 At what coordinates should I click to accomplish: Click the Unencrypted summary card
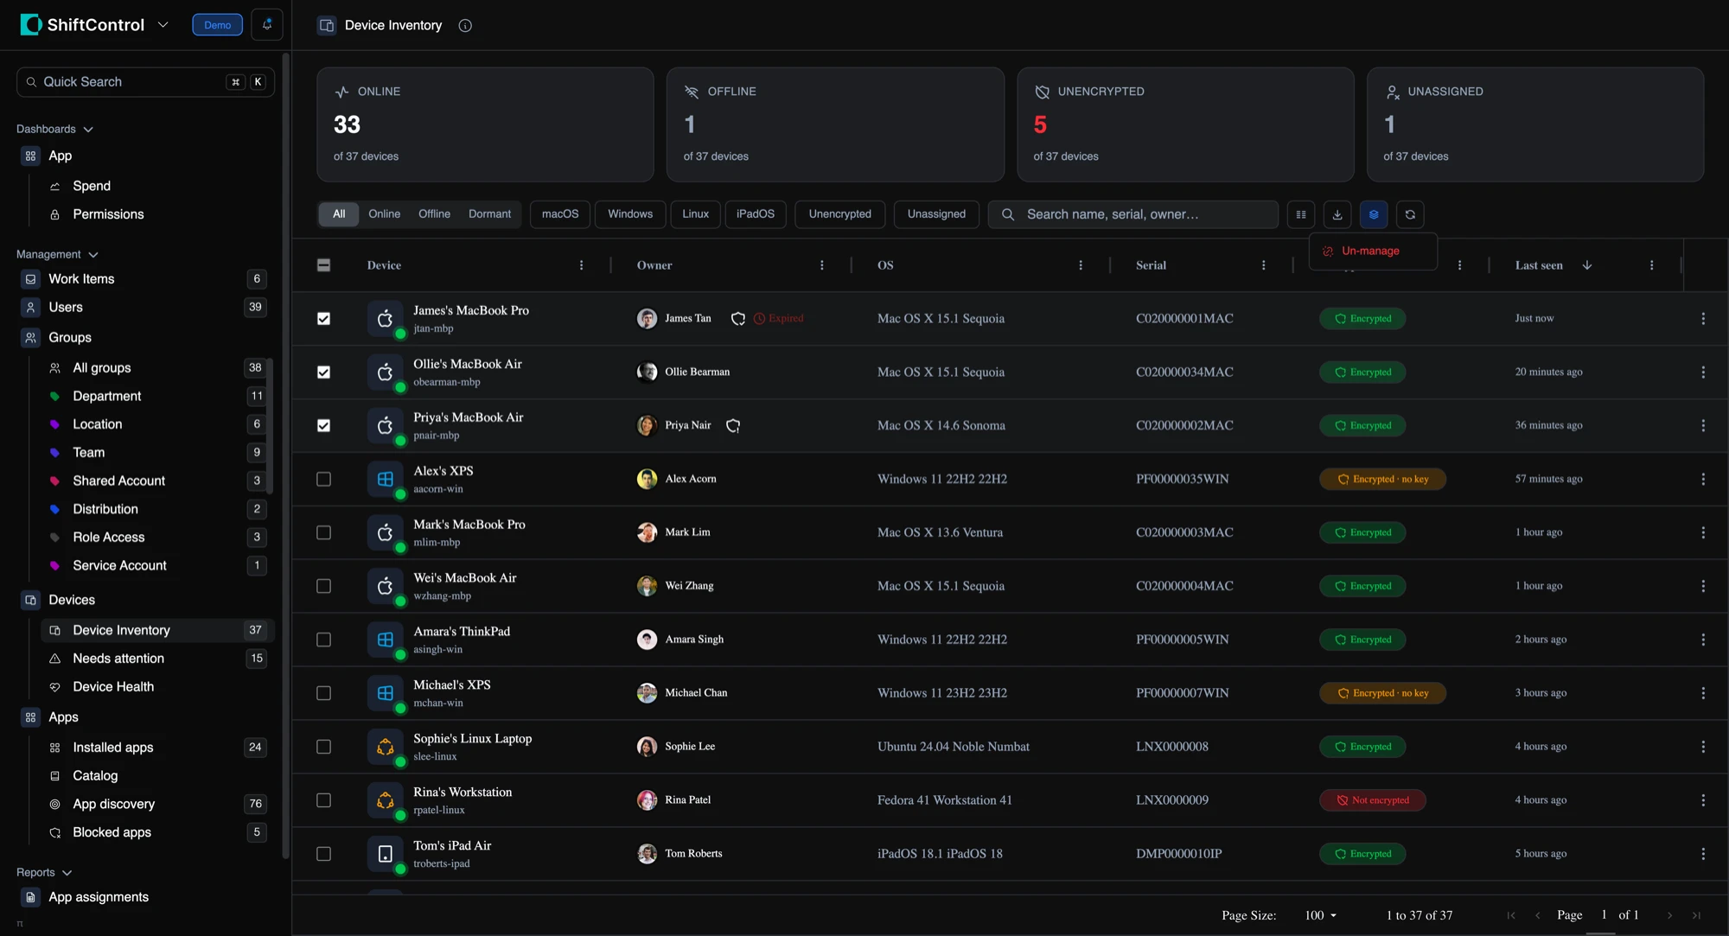[x=1185, y=124]
